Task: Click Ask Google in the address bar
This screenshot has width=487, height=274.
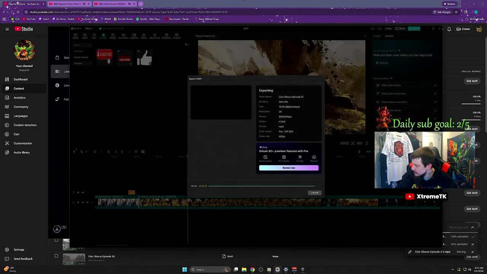Action: [x=442, y=12]
